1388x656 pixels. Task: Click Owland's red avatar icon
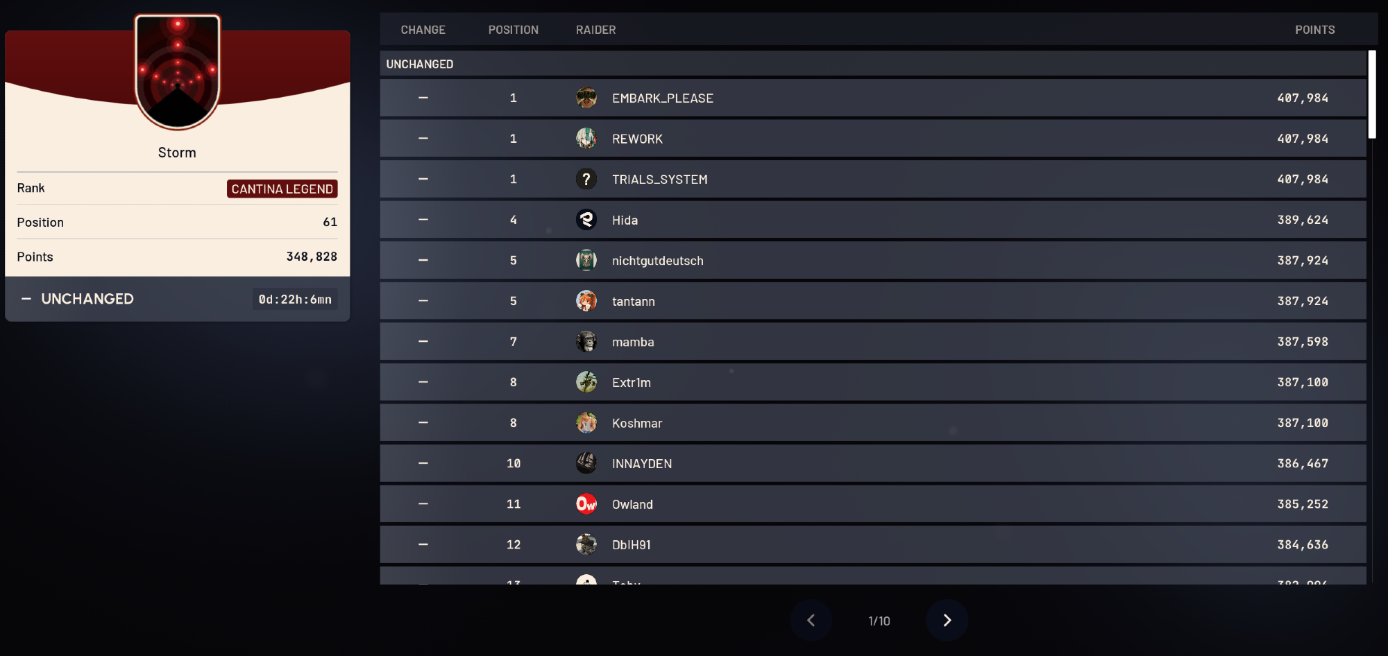click(586, 504)
